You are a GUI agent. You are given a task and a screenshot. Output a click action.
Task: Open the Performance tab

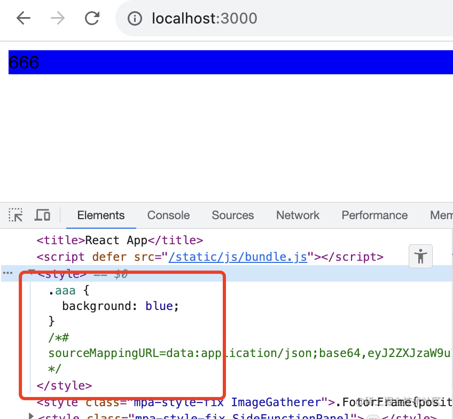[x=374, y=215]
